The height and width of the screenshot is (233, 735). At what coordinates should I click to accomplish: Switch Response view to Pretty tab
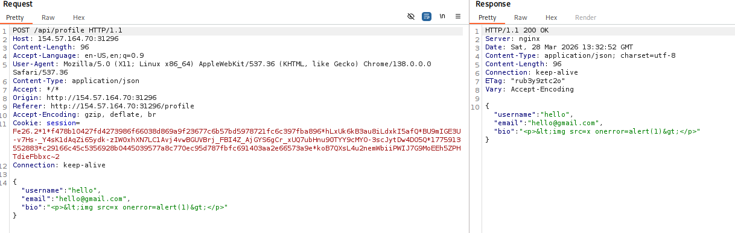(x=488, y=18)
